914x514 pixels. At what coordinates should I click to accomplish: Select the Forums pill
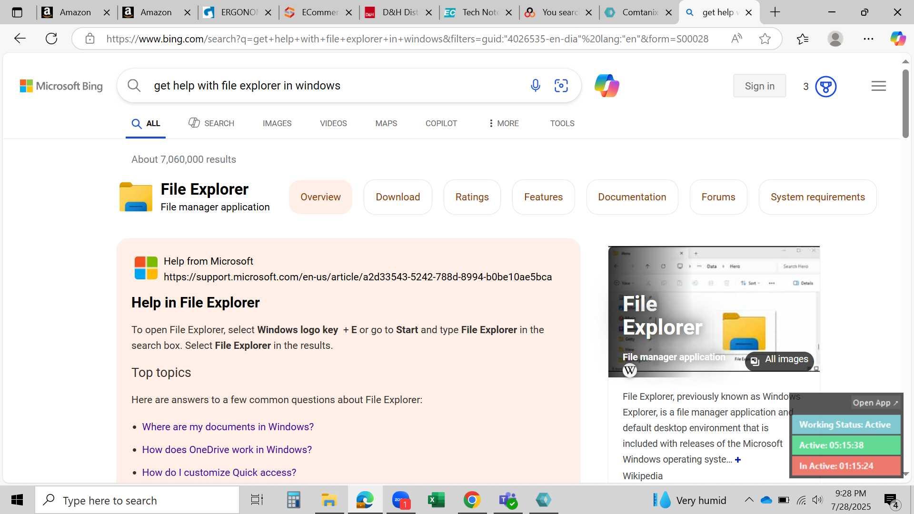718,197
